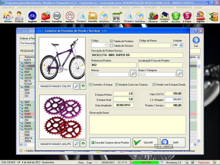Browse image for IMAGES (44).JPG magnifier
220x165 pixels.
[76, 144]
